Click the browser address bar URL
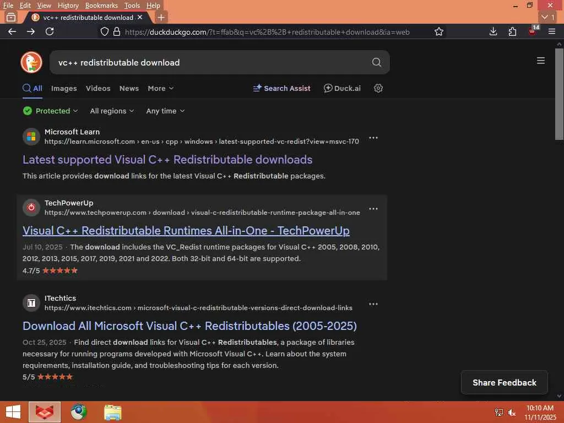This screenshot has width=564, height=423. tap(267, 32)
